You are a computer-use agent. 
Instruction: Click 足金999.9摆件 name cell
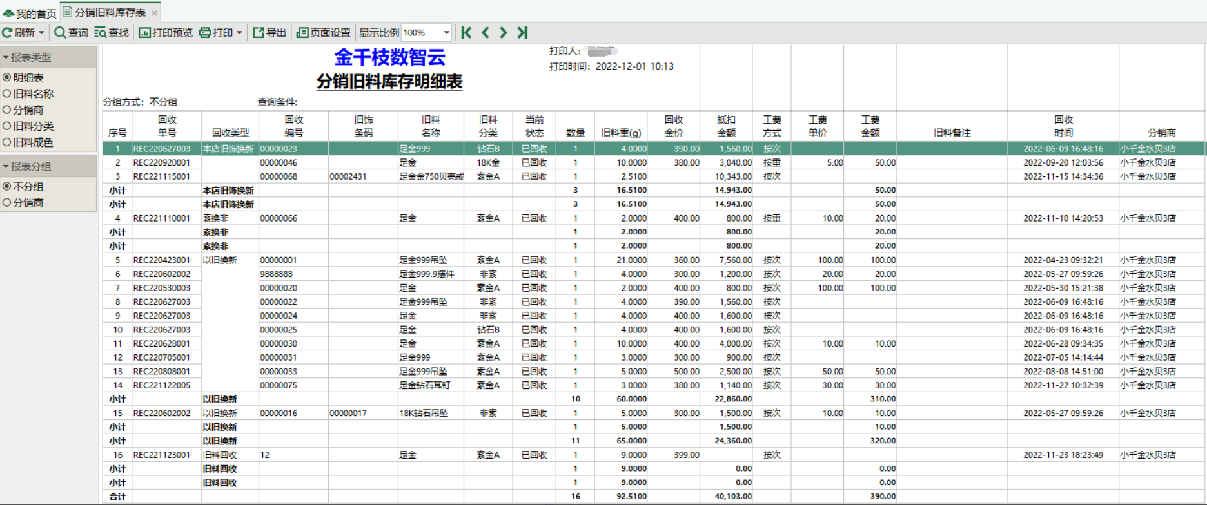pos(431,274)
